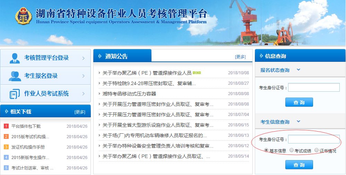The width and height of the screenshot is (346, 175).
Task: Open 带压密封 notice dated 2018/08/08
Action: pyautogui.click(x=158, y=104)
